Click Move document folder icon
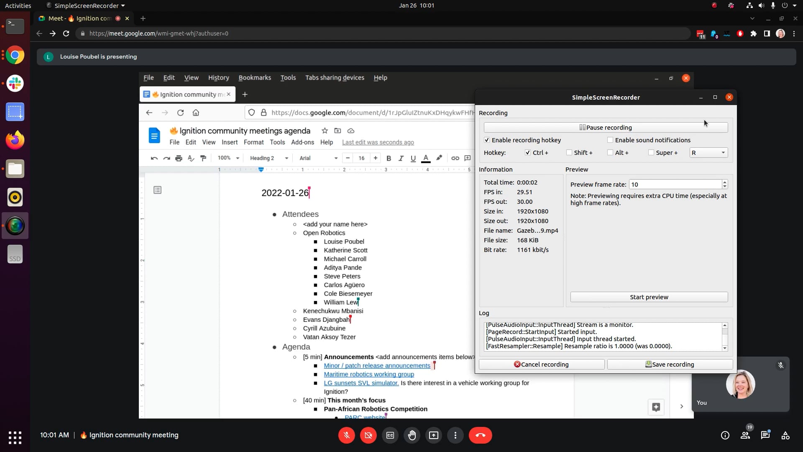This screenshot has height=452, width=803. coord(338,131)
